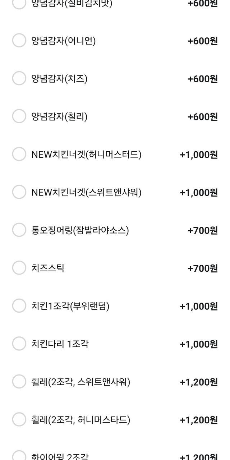
Task: Click +1,000원 price beside 치킨1조각(부위랜덤)
Action: (x=198, y=307)
